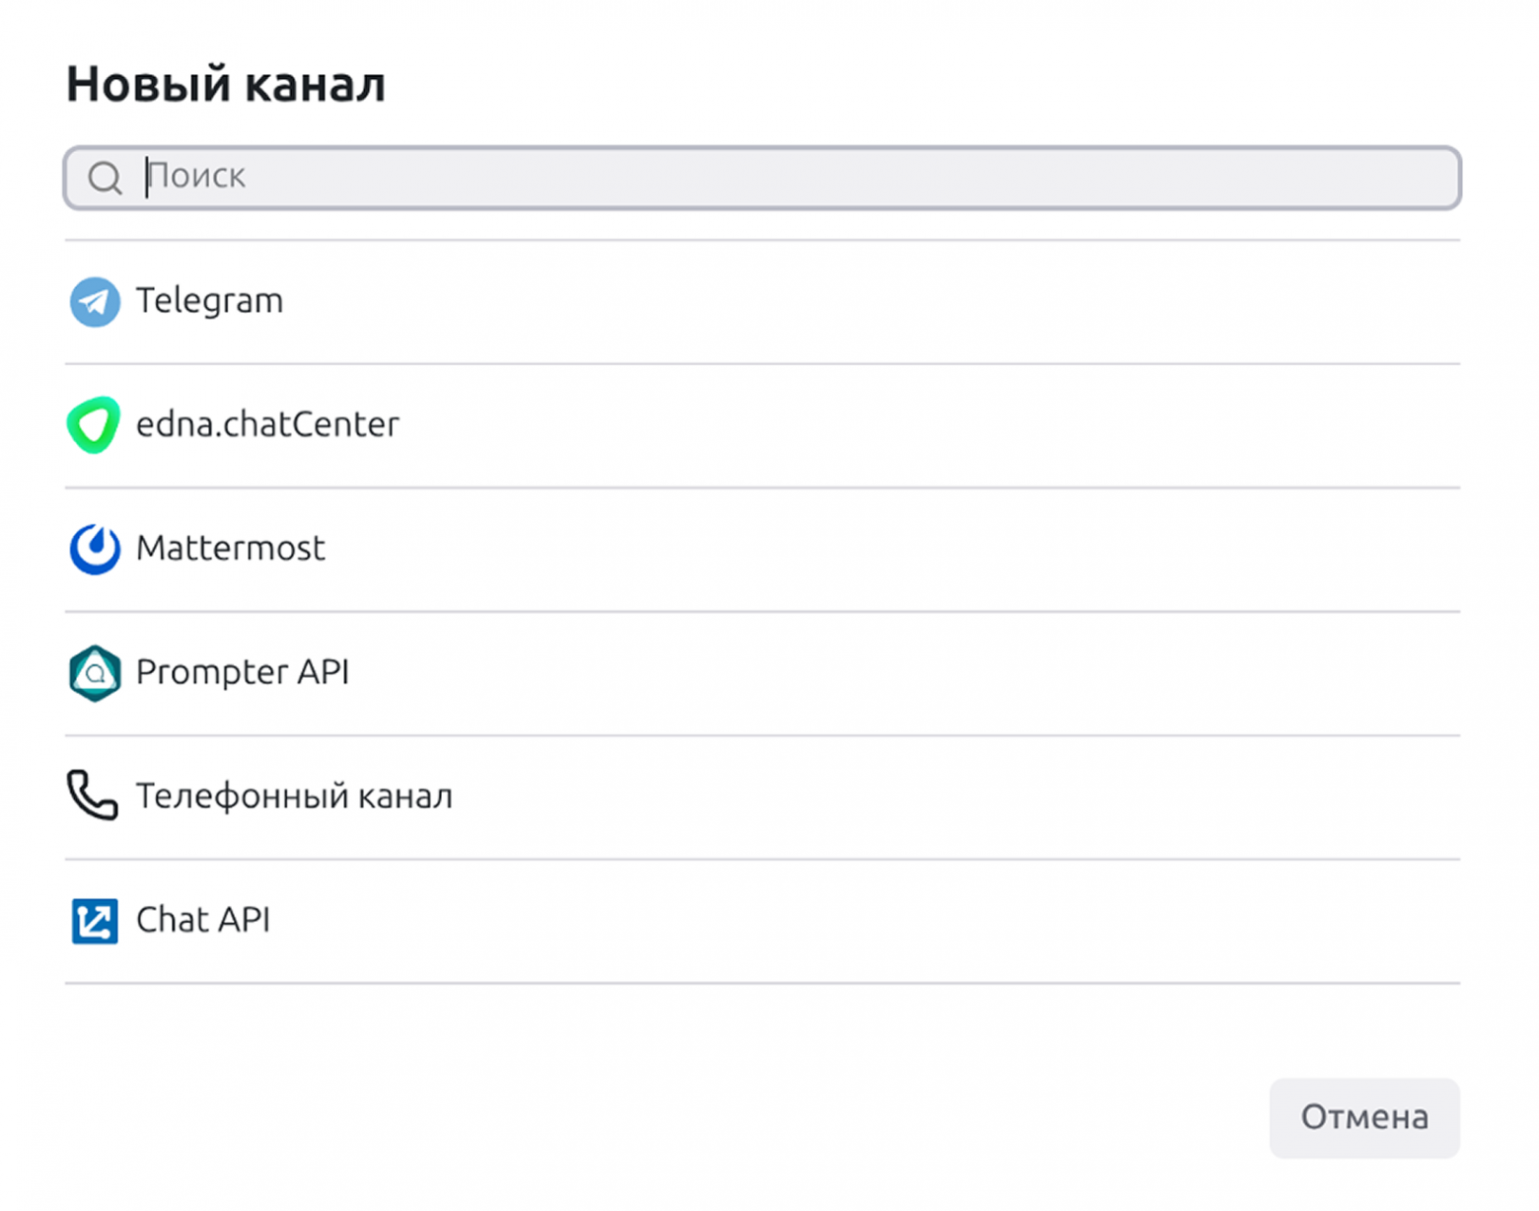Click the Telegram paper plane icon
The image size is (1539, 1211).
pyautogui.click(x=94, y=301)
